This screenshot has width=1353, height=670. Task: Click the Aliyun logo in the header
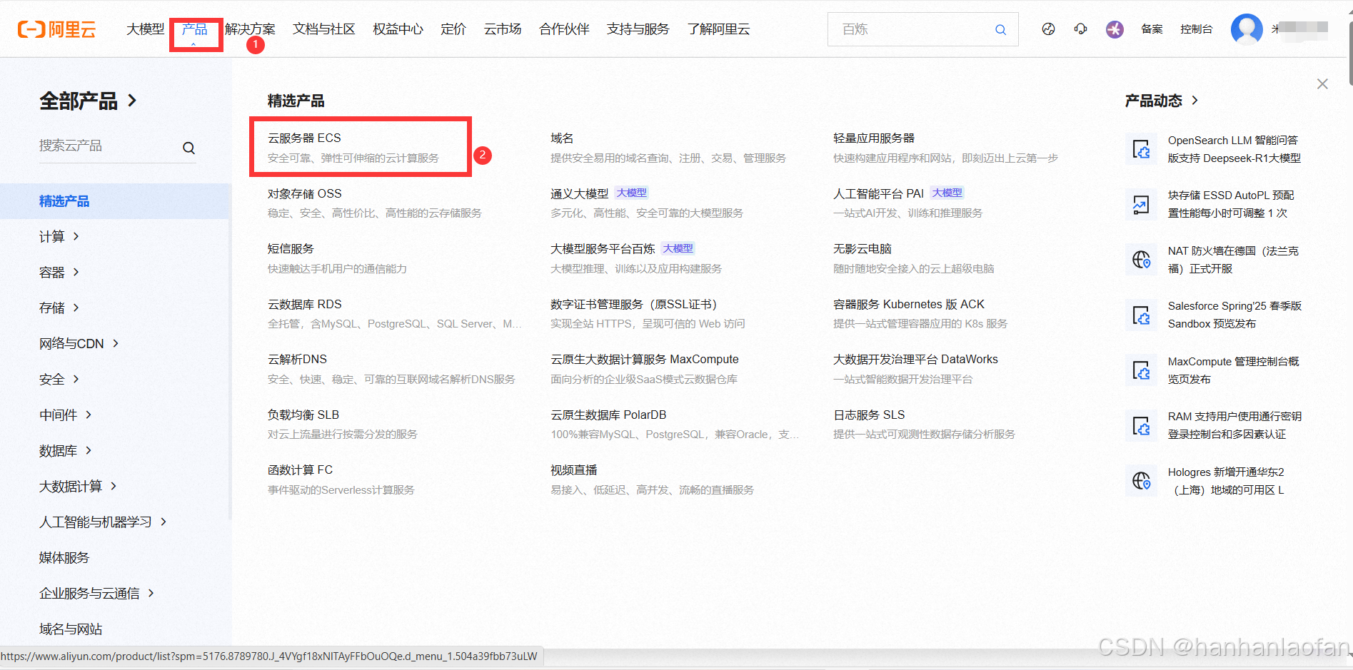(56, 29)
